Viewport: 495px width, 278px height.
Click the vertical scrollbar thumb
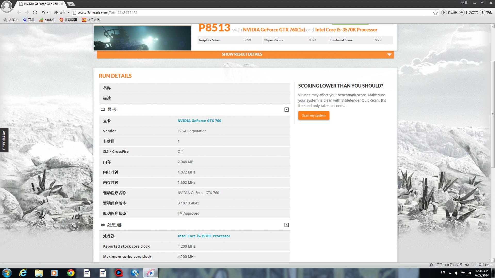(x=493, y=114)
